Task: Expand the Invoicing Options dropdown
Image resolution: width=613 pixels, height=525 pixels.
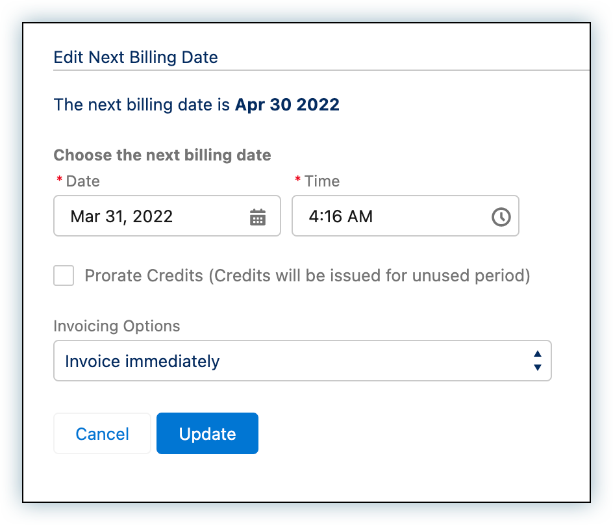Action: point(302,361)
